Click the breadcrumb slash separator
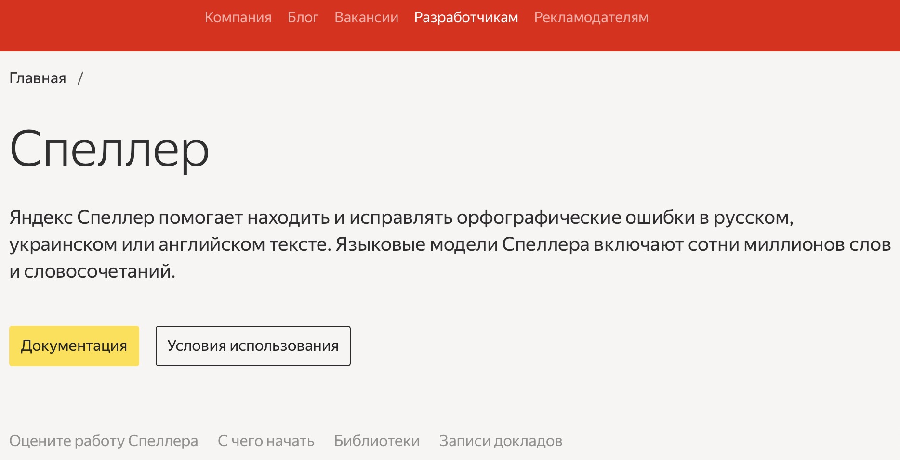Image resolution: width=900 pixels, height=460 pixels. 80,78
